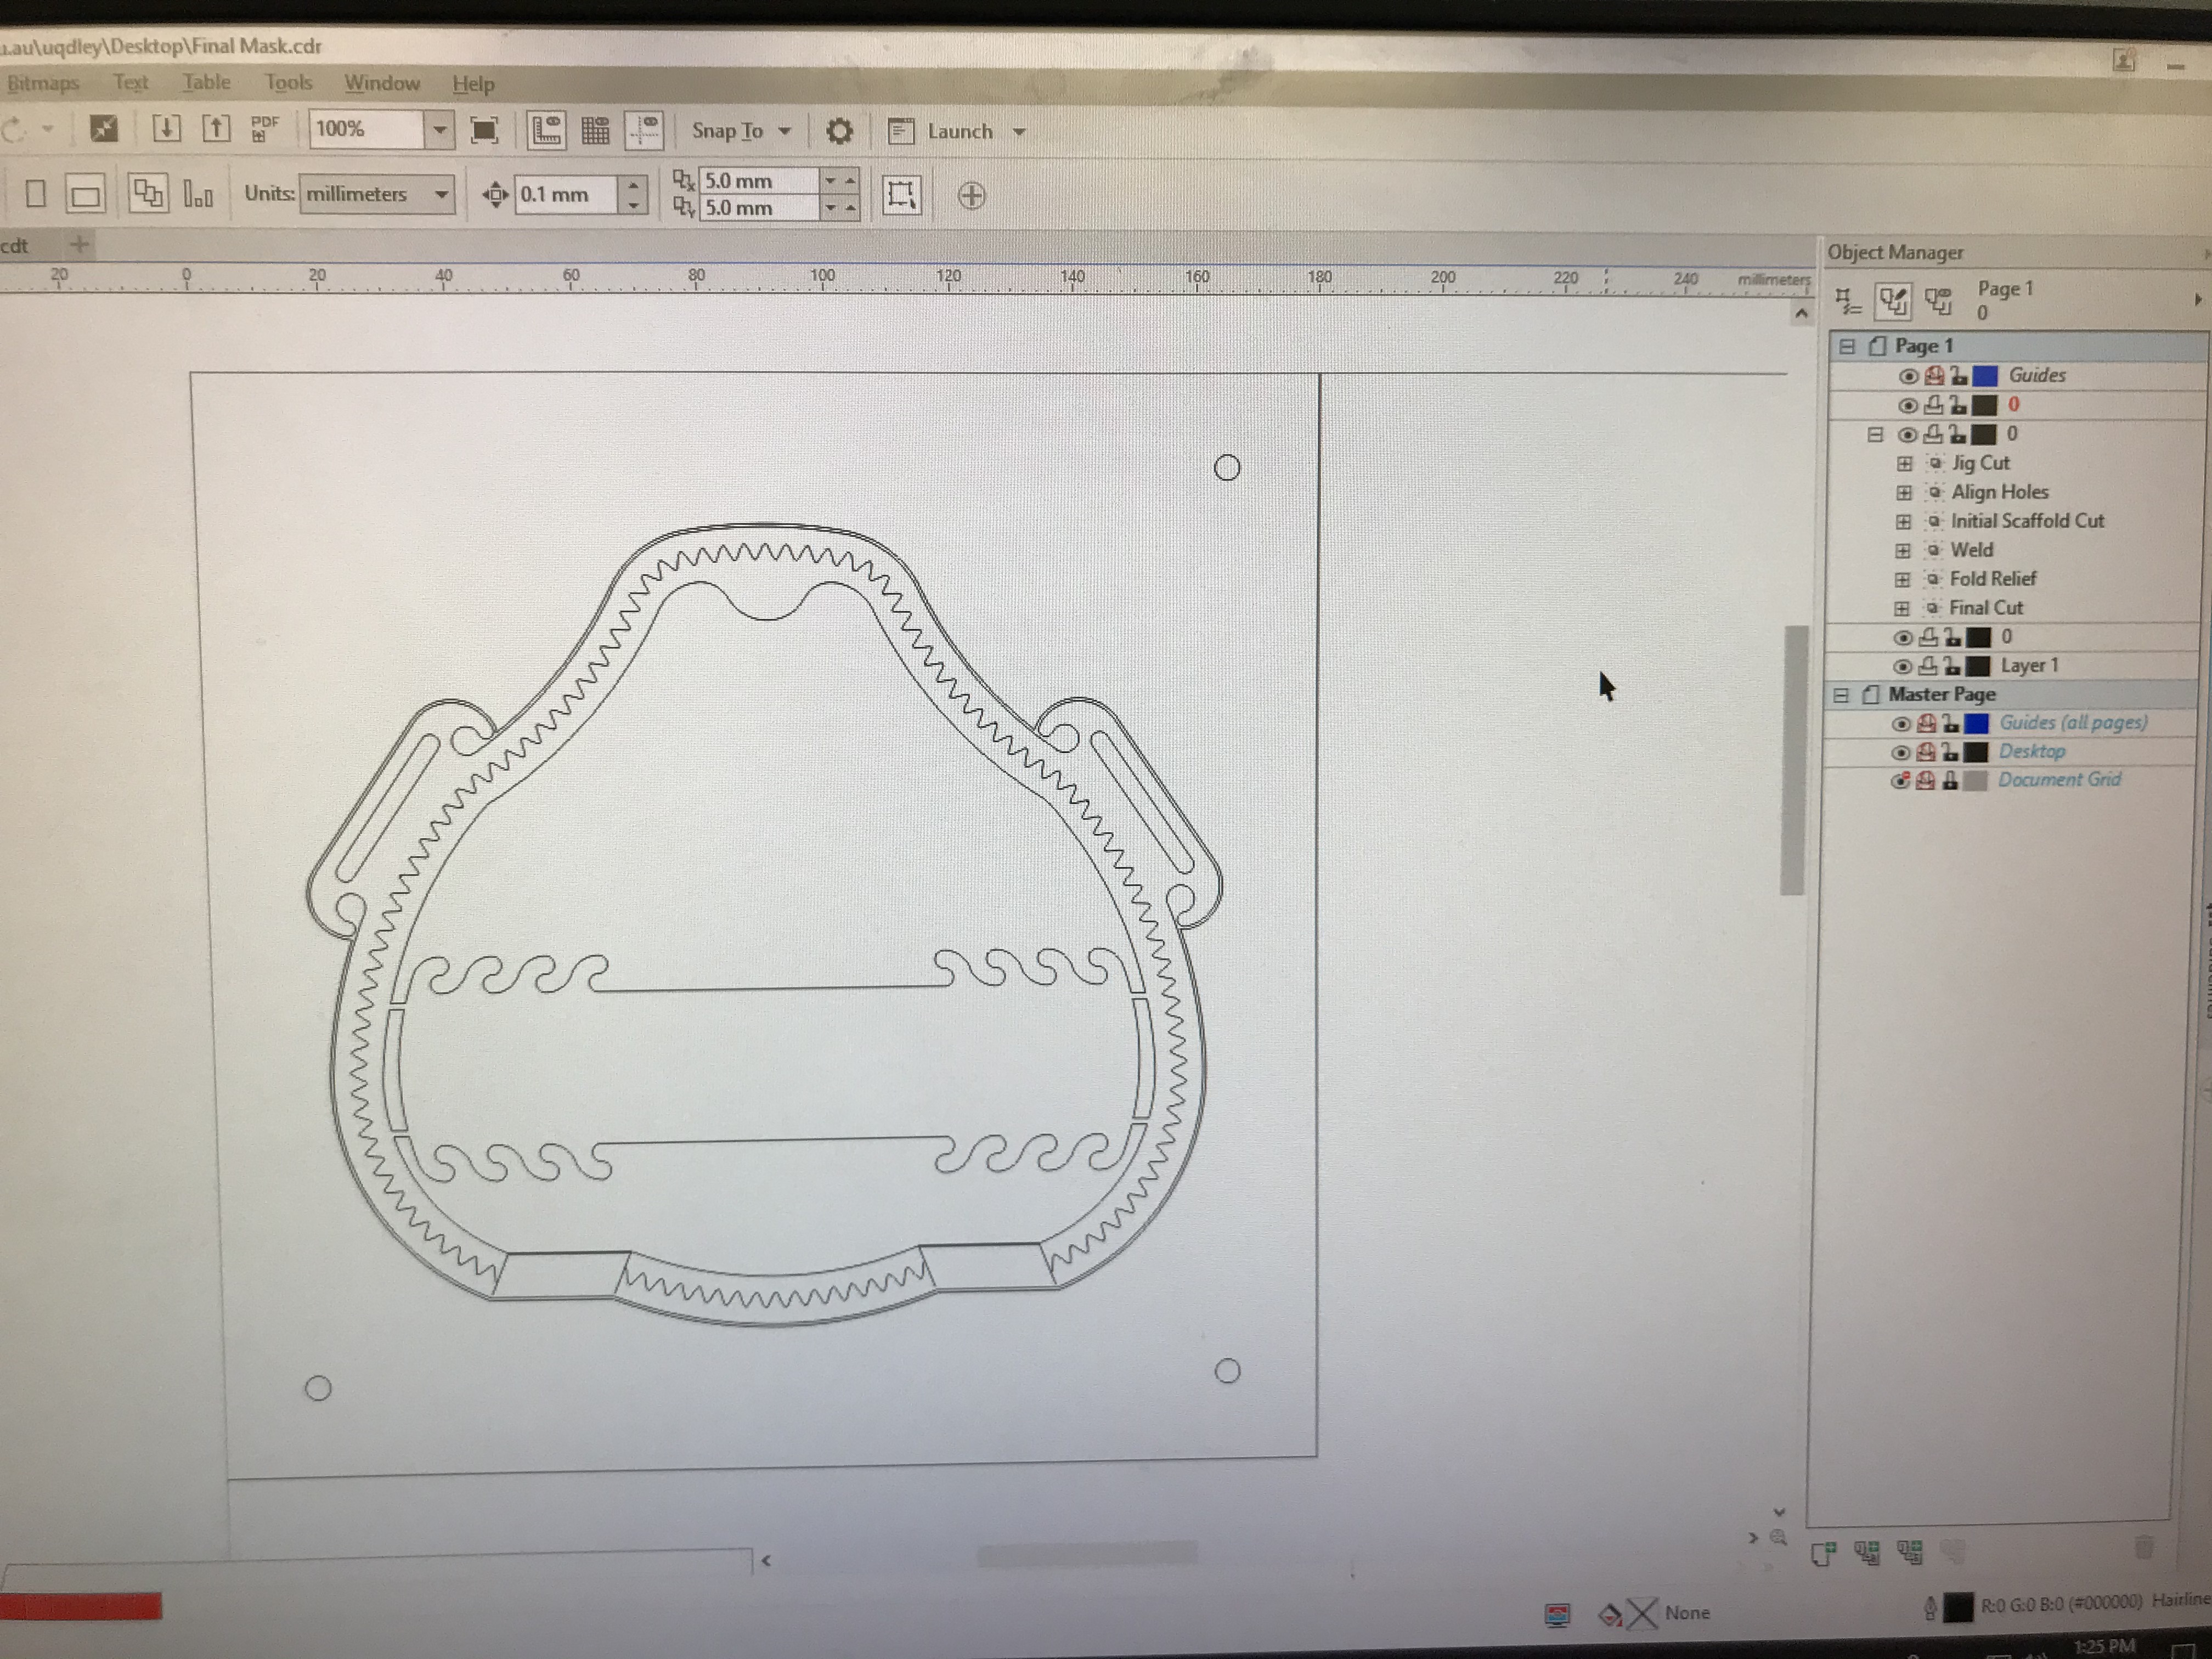This screenshot has height=1659, width=2212.
Task: Toggle the show grid icon
Action: [x=595, y=130]
